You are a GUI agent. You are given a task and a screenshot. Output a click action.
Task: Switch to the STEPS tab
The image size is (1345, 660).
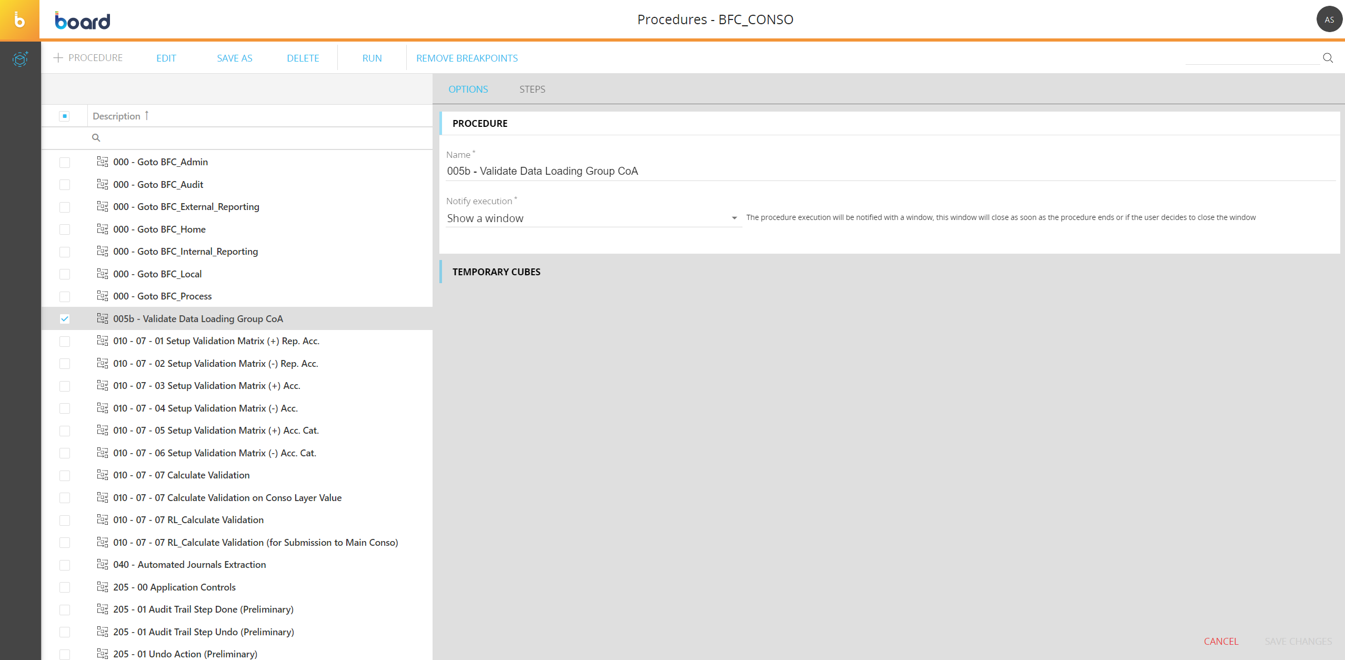click(x=532, y=89)
